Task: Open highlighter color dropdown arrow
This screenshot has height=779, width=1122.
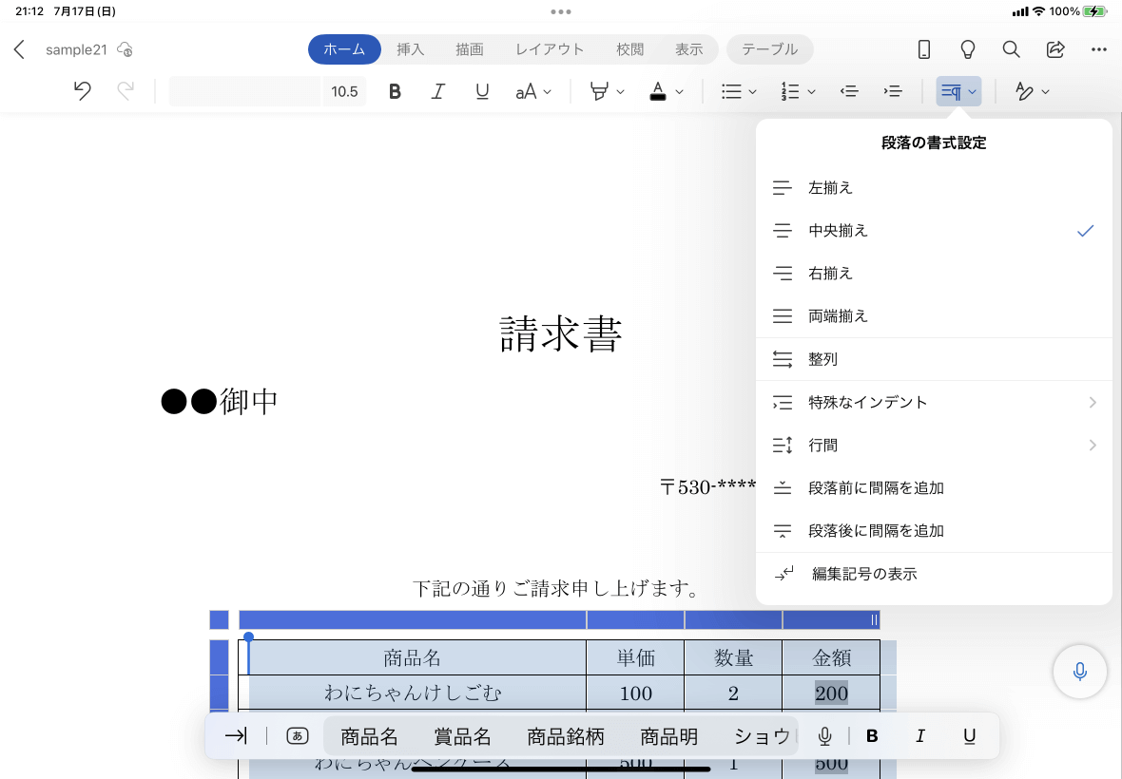Action: pyautogui.click(x=620, y=91)
